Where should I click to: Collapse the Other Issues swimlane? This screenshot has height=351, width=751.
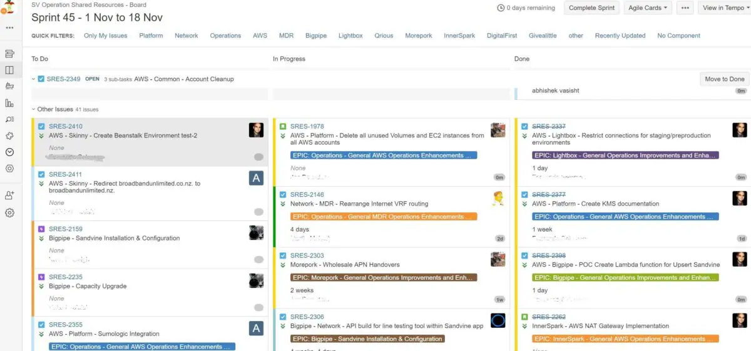tap(34, 109)
